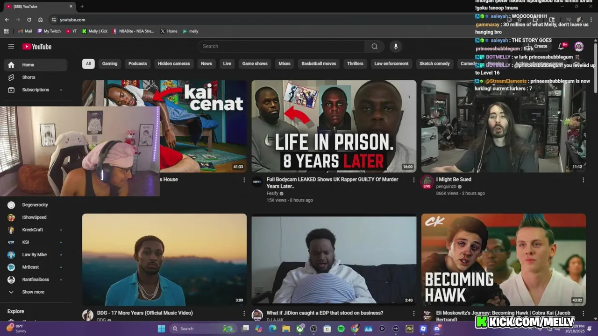
Task: Open site information icon in address bar
Action: [54, 20]
